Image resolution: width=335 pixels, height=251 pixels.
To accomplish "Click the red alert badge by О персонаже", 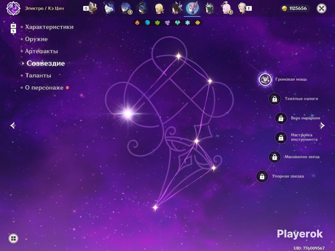I will (67, 88).
